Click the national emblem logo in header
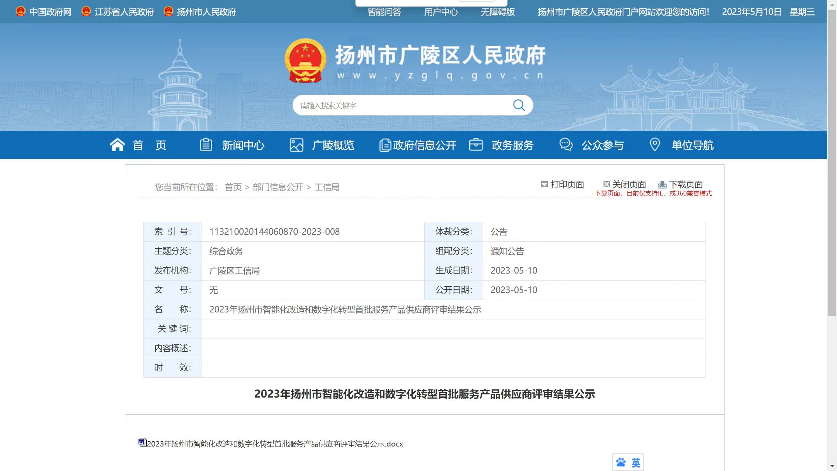Image resolution: width=837 pixels, height=471 pixels. coord(305,61)
